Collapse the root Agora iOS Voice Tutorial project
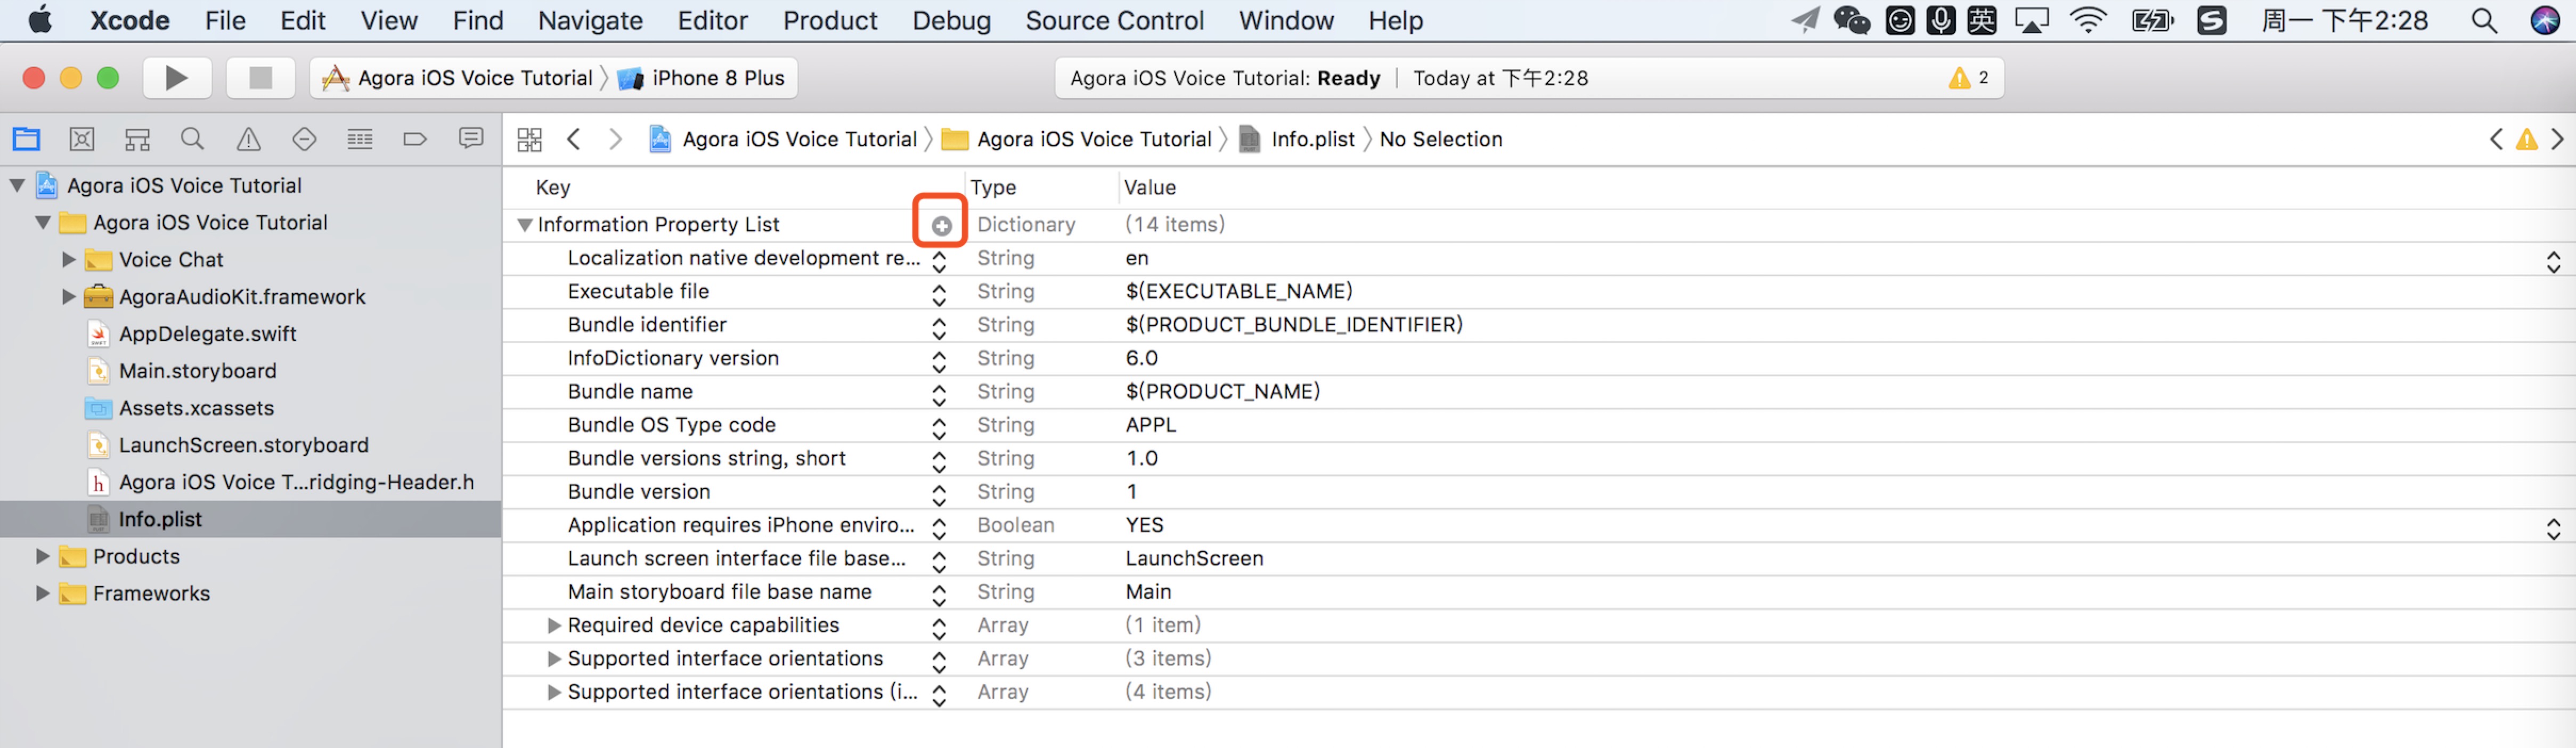 coord(17,185)
